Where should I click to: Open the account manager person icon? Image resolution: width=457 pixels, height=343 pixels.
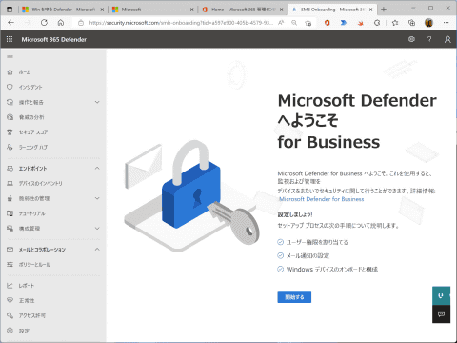point(447,39)
